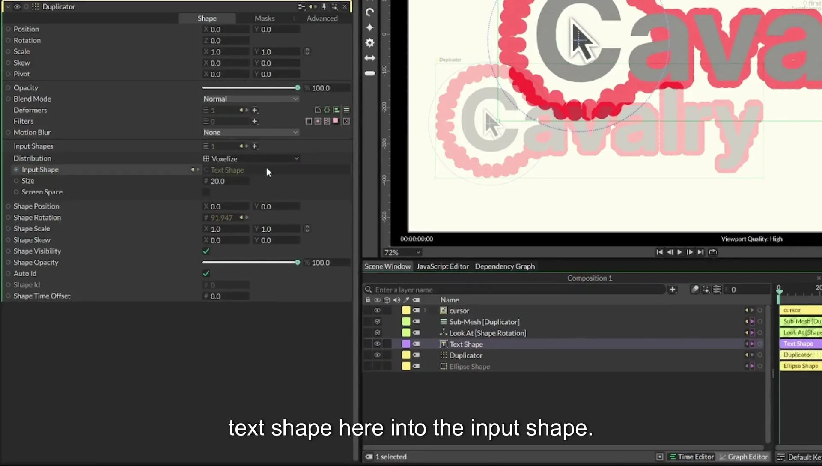Toggle visibility eye for cursor layer
This screenshot has height=466, width=822.
[x=377, y=311]
